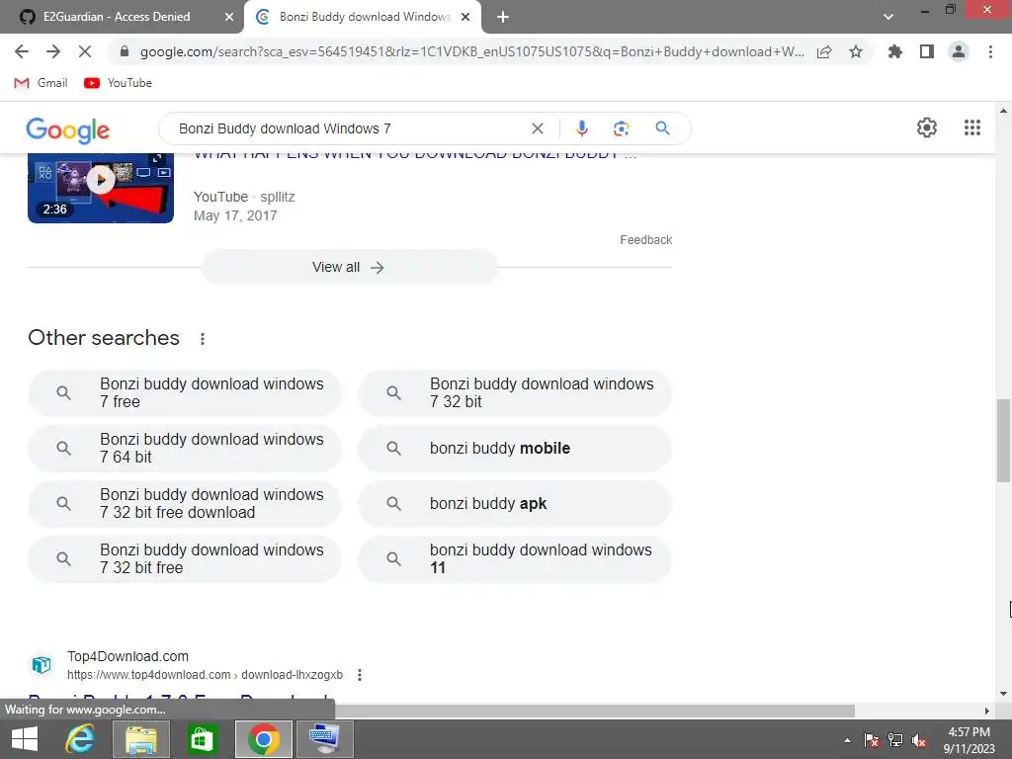Open the taskbar clock and date
Screen dimensions: 1012x759
point(969,740)
